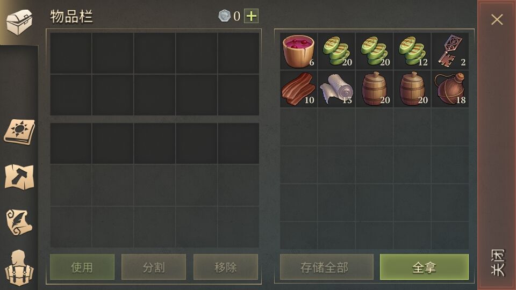
Task: Select the berry bucket item with 6
Action: click(298, 51)
